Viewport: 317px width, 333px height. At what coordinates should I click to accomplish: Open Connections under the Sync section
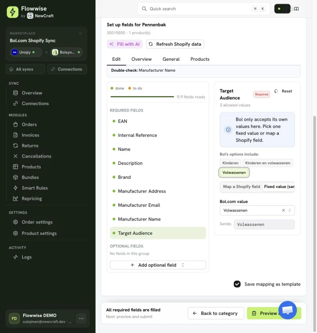[x=35, y=103]
